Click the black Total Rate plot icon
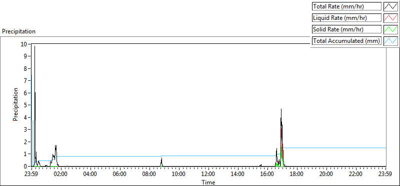The width and height of the screenshot is (400, 186). pos(391,6)
